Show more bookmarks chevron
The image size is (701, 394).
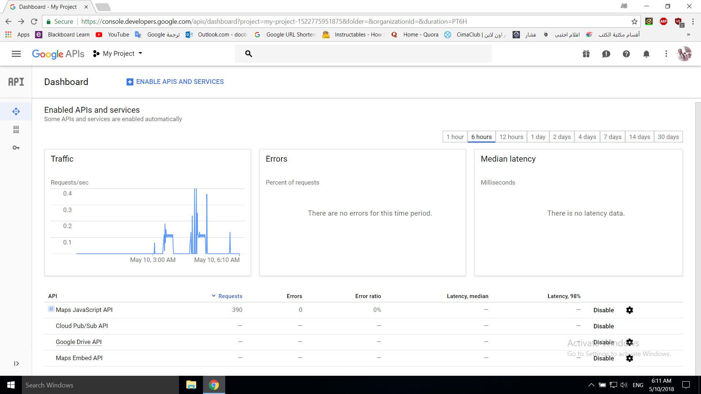(x=689, y=35)
